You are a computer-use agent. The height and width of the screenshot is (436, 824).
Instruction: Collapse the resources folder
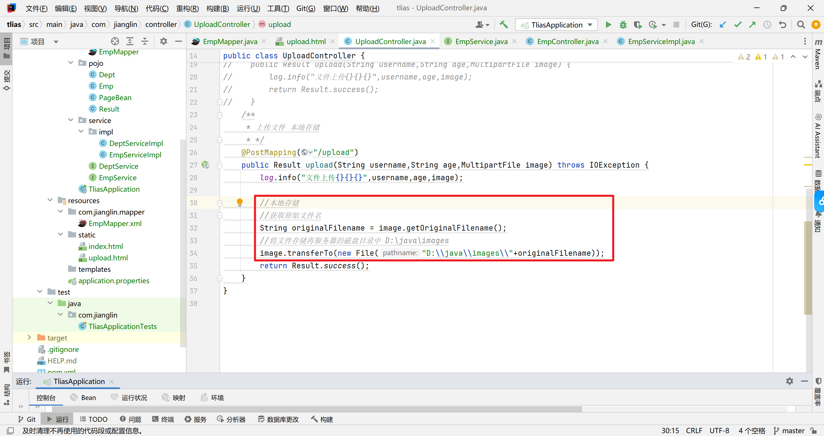tap(50, 200)
